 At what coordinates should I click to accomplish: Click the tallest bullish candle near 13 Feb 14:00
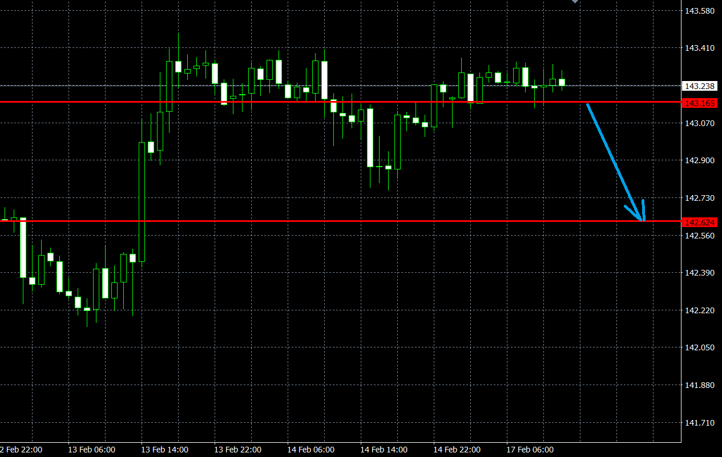tap(142, 201)
